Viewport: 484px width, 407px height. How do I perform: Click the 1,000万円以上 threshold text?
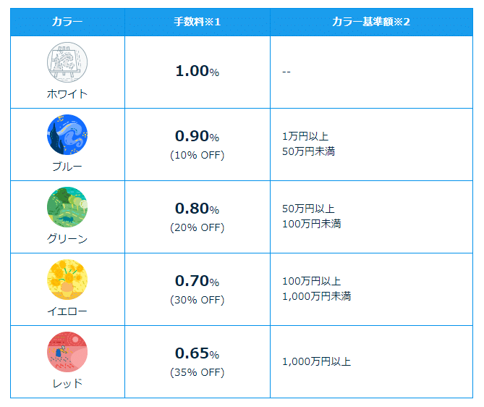[316, 361]
